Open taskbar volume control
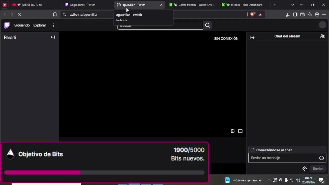This screenshot has height=185, width=329. pyautogui.click(x=298, y=180)
